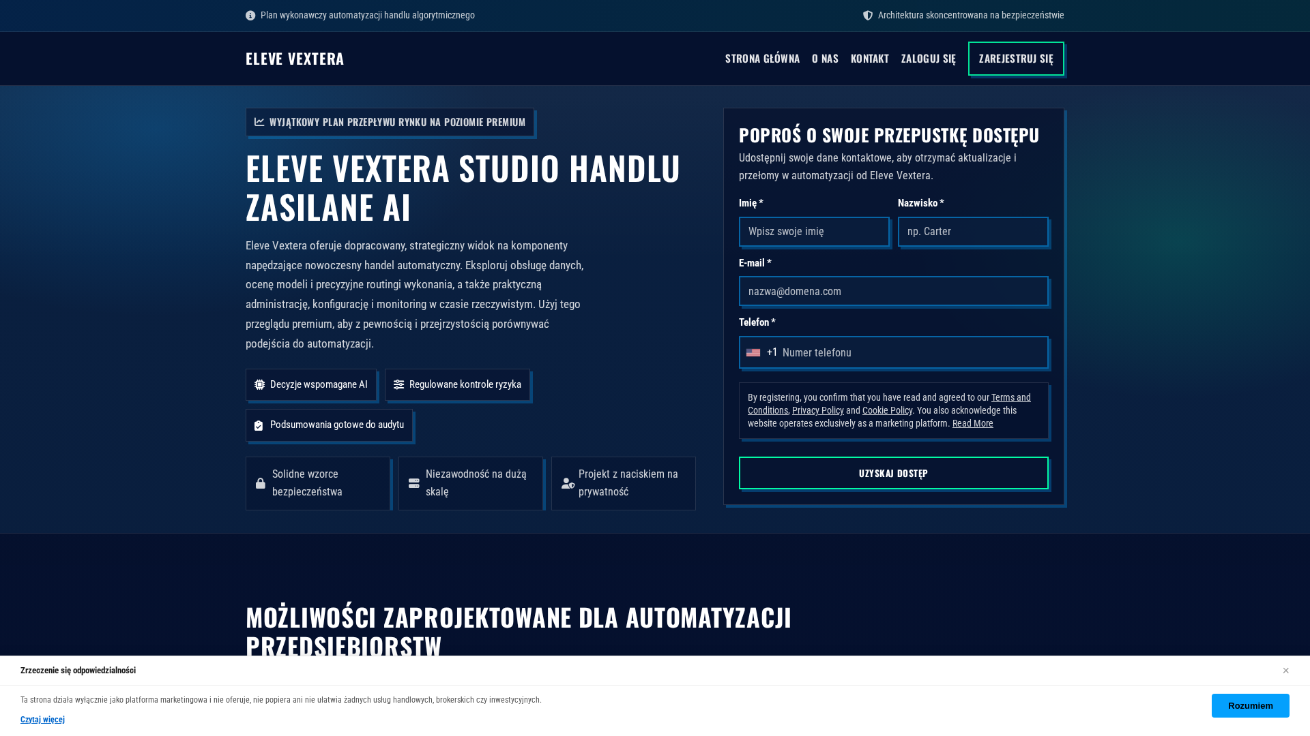The height and width of the screenshot is (736, 1310).
Task: Click the Uzyskaj Dostęp submit button
Action: (x=894, y=473)
